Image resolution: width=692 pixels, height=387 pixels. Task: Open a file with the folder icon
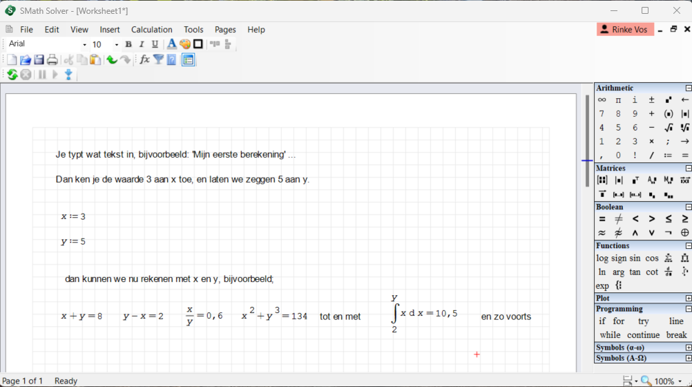[x=25, y=60]
